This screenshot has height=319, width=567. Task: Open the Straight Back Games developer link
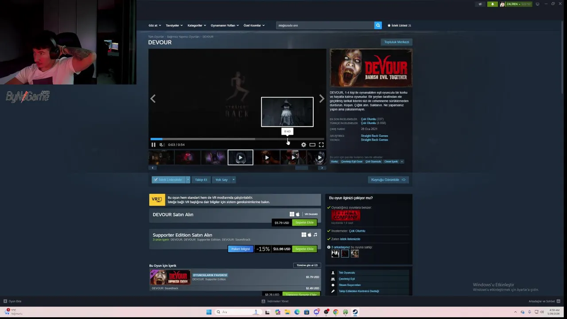tap(374, 136)
